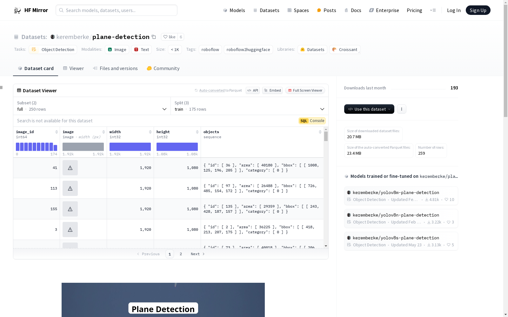
Task: Switch to the Dataset card tab
Action: coord(36,68)
